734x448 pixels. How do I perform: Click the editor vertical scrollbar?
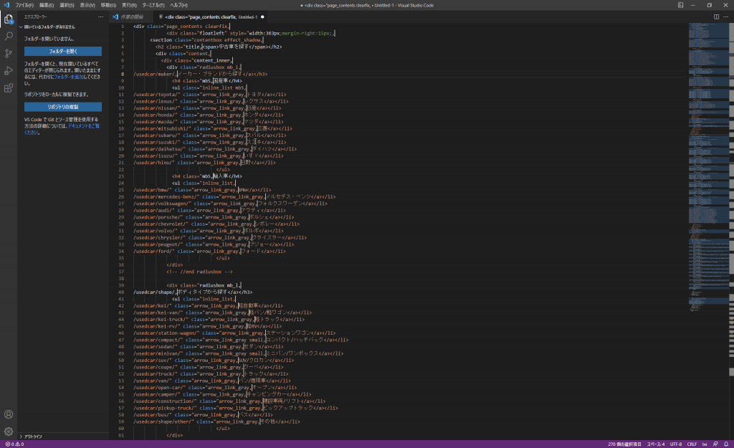[732, 232]
